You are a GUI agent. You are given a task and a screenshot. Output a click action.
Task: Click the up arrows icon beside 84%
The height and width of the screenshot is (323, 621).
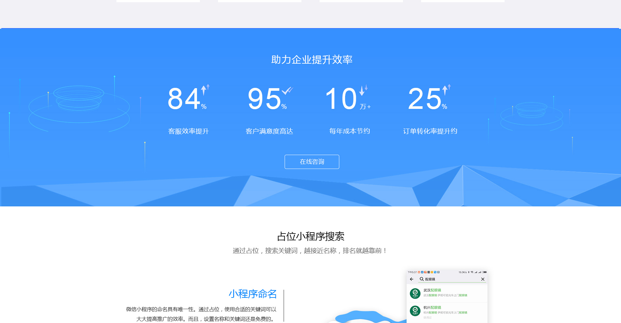[x=205, y=89]
